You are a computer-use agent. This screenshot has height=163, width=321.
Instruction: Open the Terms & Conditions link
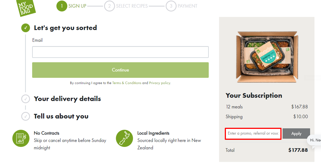pyautogui.click(x=127, y=83)
